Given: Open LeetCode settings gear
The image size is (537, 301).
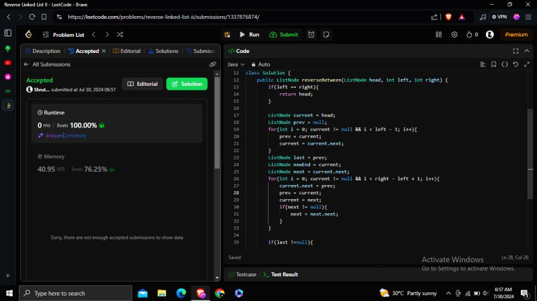Looking at the screenshot, I should 454,35.
